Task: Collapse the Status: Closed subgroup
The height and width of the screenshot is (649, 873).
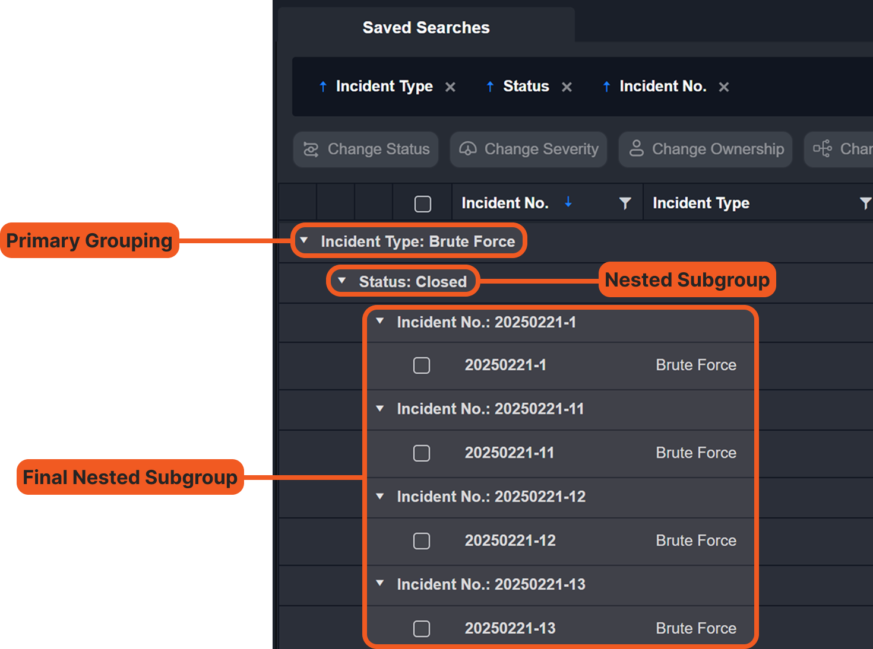Action: tap(342, 281)
